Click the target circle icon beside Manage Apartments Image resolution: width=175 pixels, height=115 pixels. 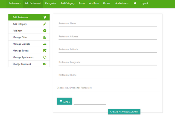point(45,57)
